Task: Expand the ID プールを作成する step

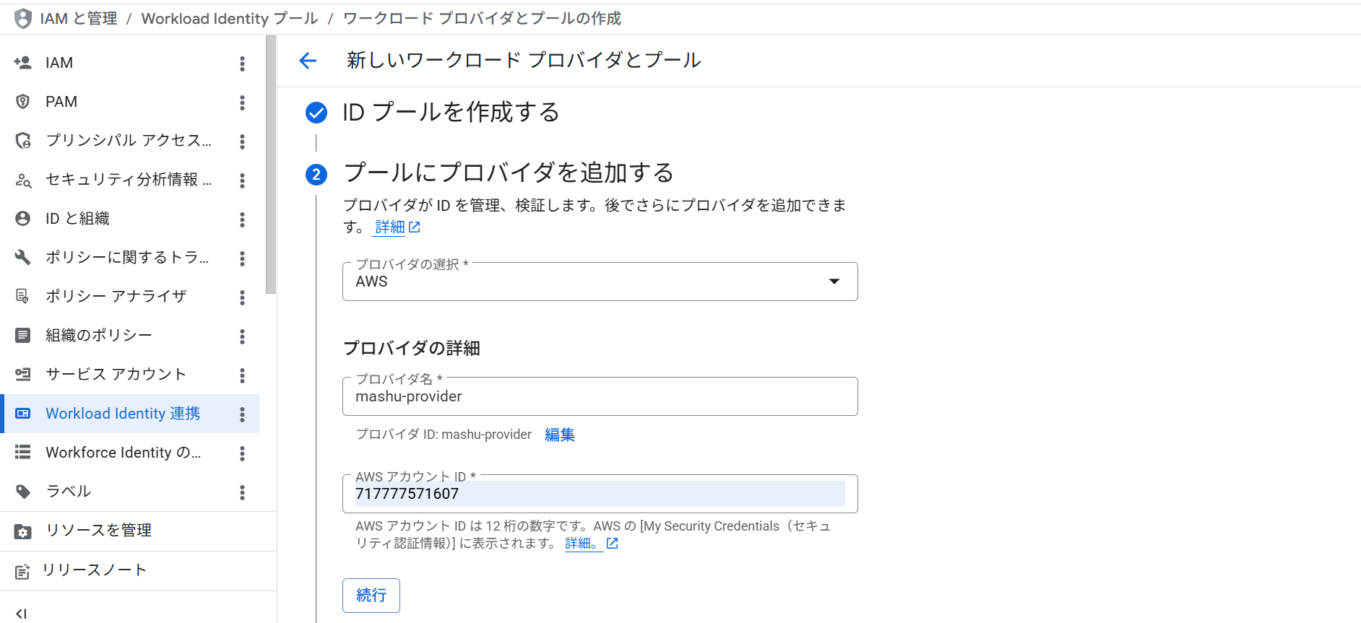Action: coord(451,113)
